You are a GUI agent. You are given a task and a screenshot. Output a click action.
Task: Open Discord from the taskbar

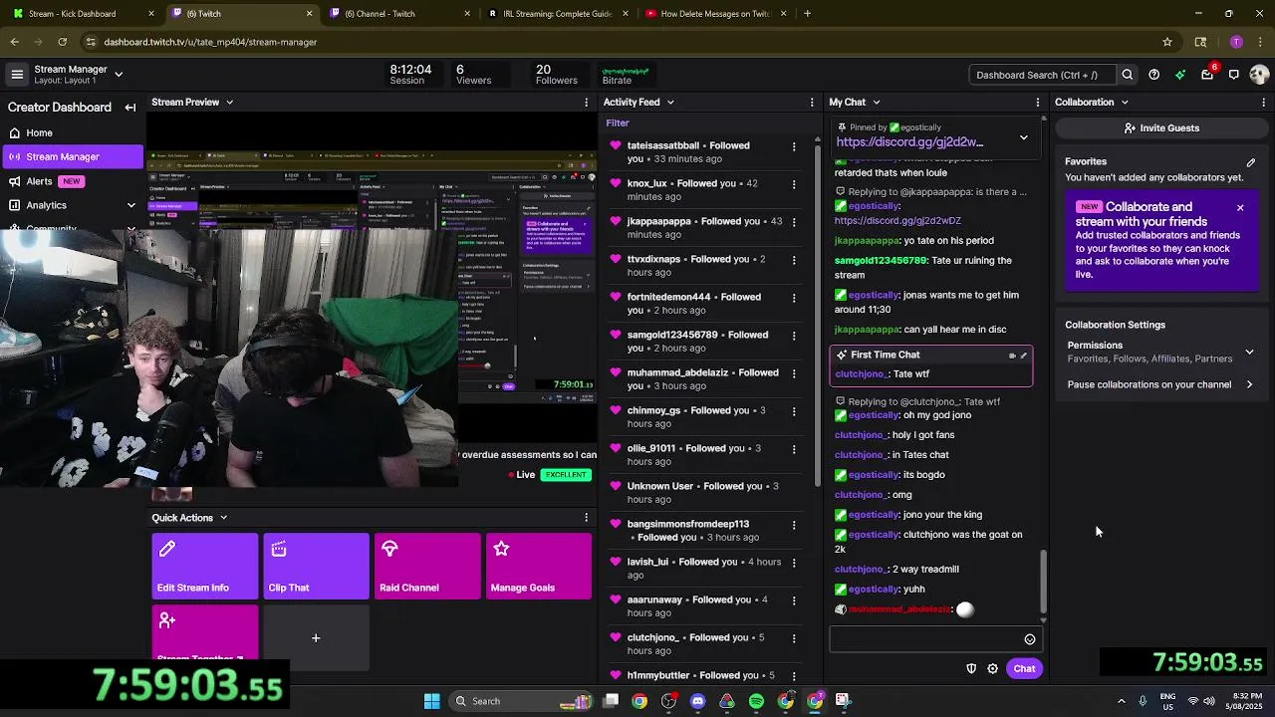(697, 701)
